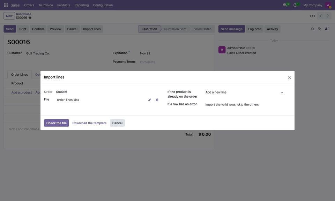Click the Activity button
Viewport: 335px width, 201px height.
point(273,29)
